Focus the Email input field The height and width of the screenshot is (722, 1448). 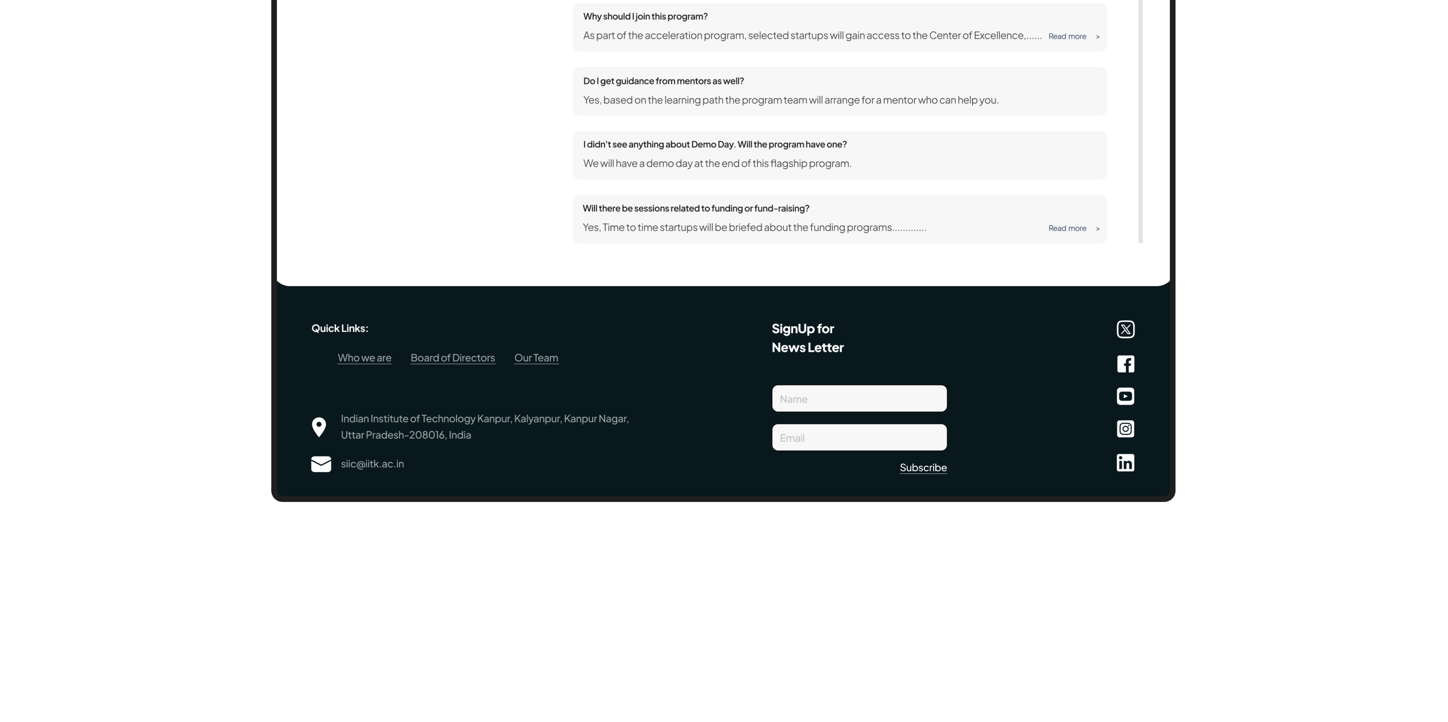[x=859, y=437]
